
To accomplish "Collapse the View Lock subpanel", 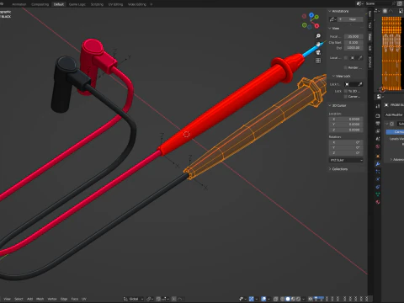I will coord(342,76).
